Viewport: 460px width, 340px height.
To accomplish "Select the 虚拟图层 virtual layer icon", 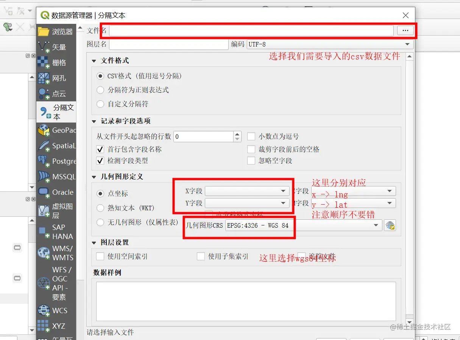I will tap(44, 211).
